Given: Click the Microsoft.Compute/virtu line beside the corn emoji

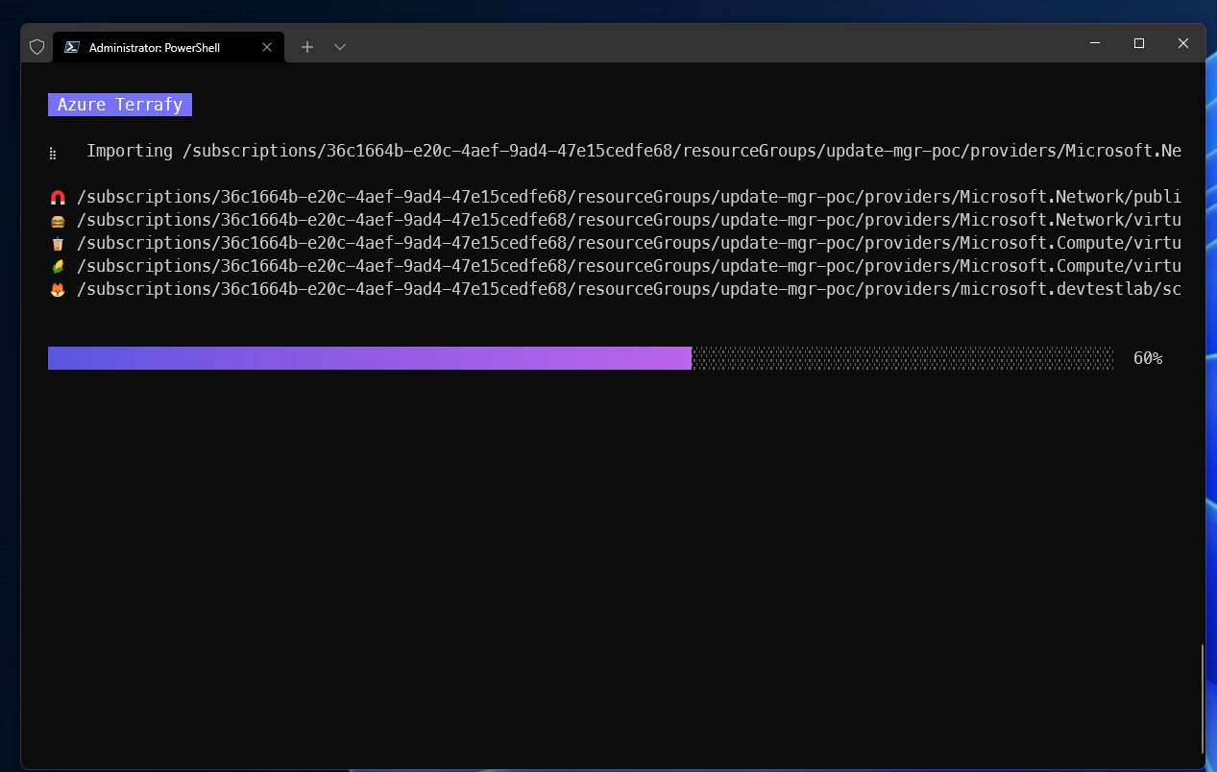Looking at the screenshot, I should pyautogui.click(x=629, y=266).
